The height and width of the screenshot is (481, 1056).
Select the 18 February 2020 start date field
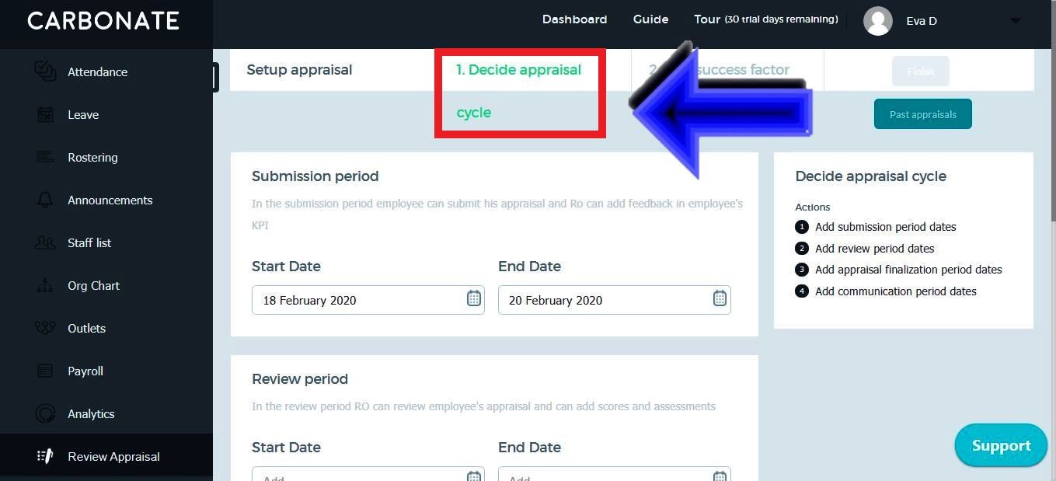[368, 300]
